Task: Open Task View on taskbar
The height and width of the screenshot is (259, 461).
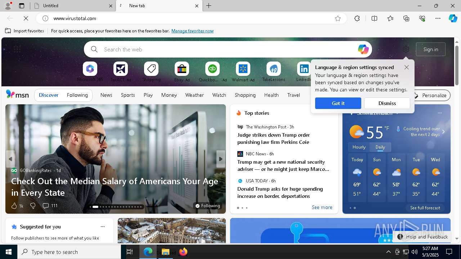Action: pyautogui.click(x=130, y=252)
